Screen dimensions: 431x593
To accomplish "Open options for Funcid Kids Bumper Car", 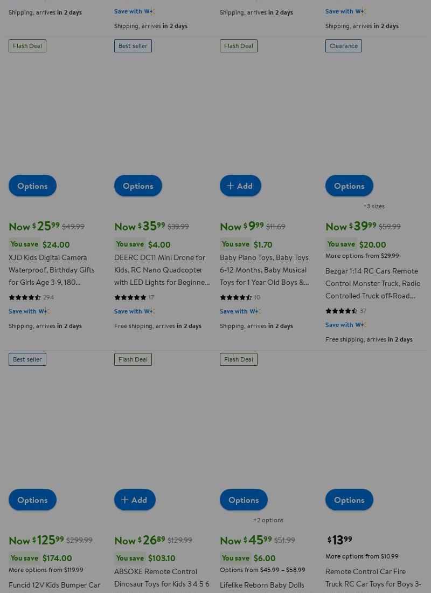I will (x=32, y=500).
